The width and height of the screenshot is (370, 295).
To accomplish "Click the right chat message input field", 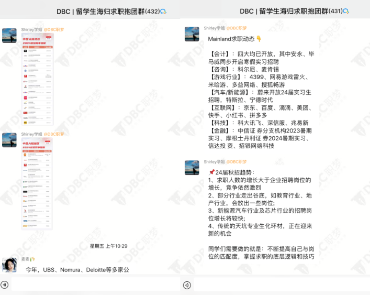I will 277,285.
